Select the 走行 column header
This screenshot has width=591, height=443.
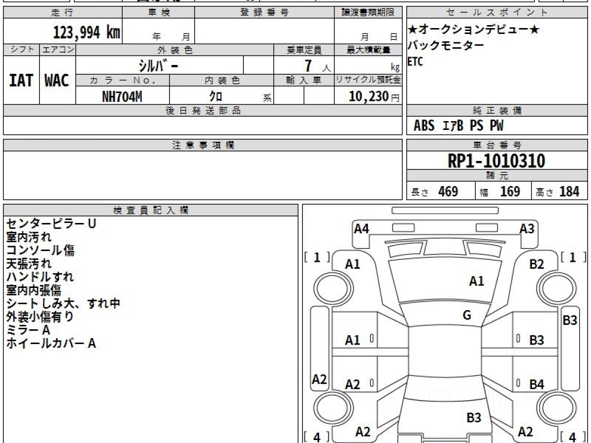pos(63,13)
